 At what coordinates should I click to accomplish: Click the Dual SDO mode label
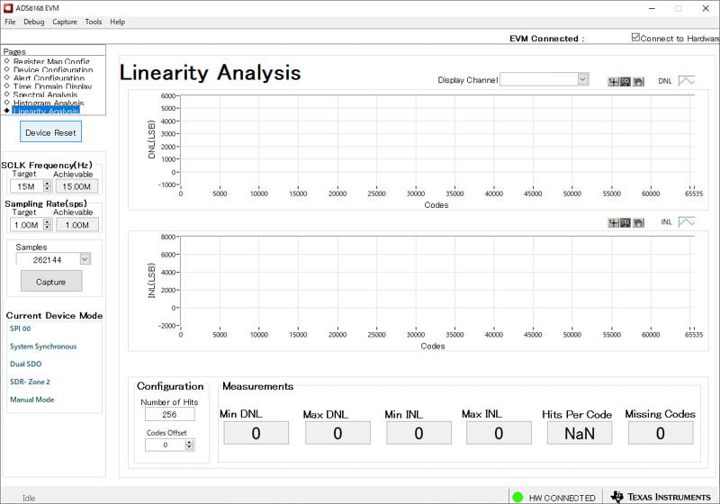(26, 364)
